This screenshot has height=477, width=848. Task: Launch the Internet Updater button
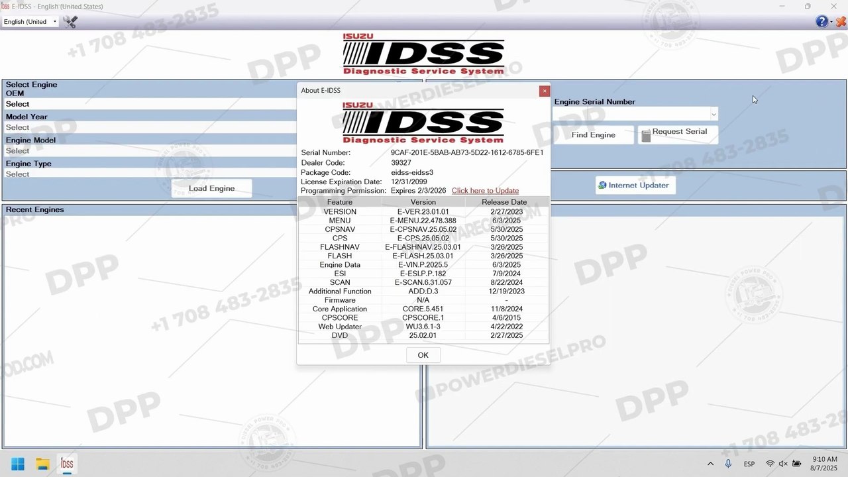[635, 185]
